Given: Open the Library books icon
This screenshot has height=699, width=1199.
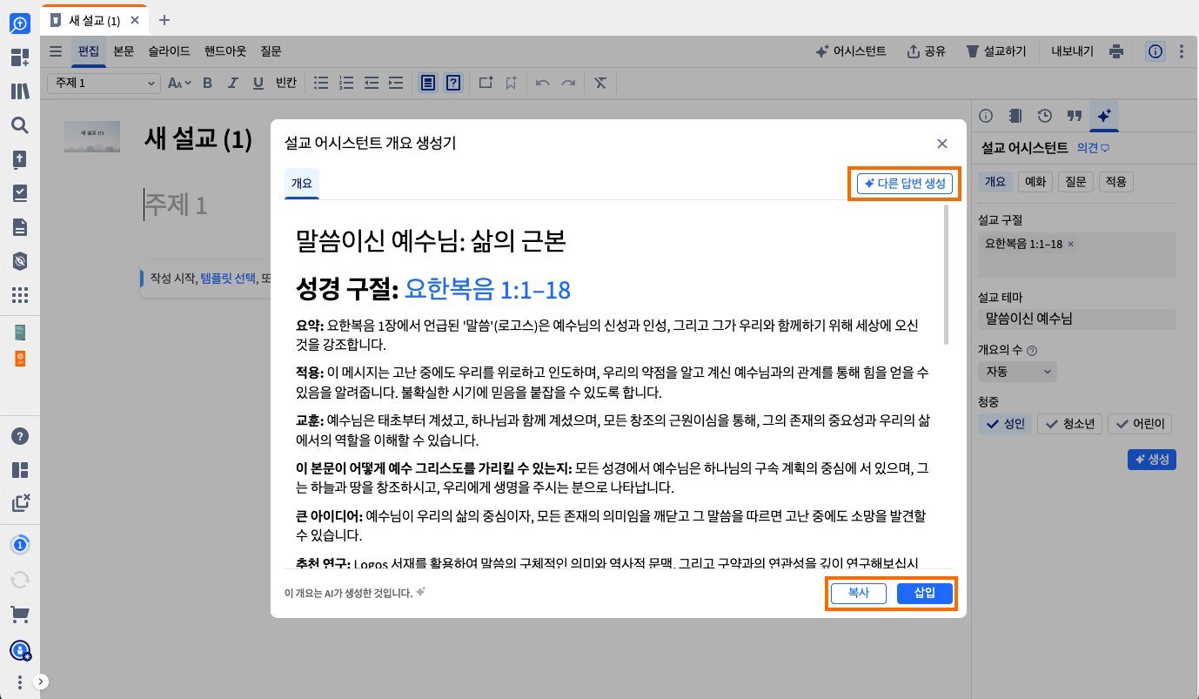Looking at the screenshot, I should [x=19, y=91].
